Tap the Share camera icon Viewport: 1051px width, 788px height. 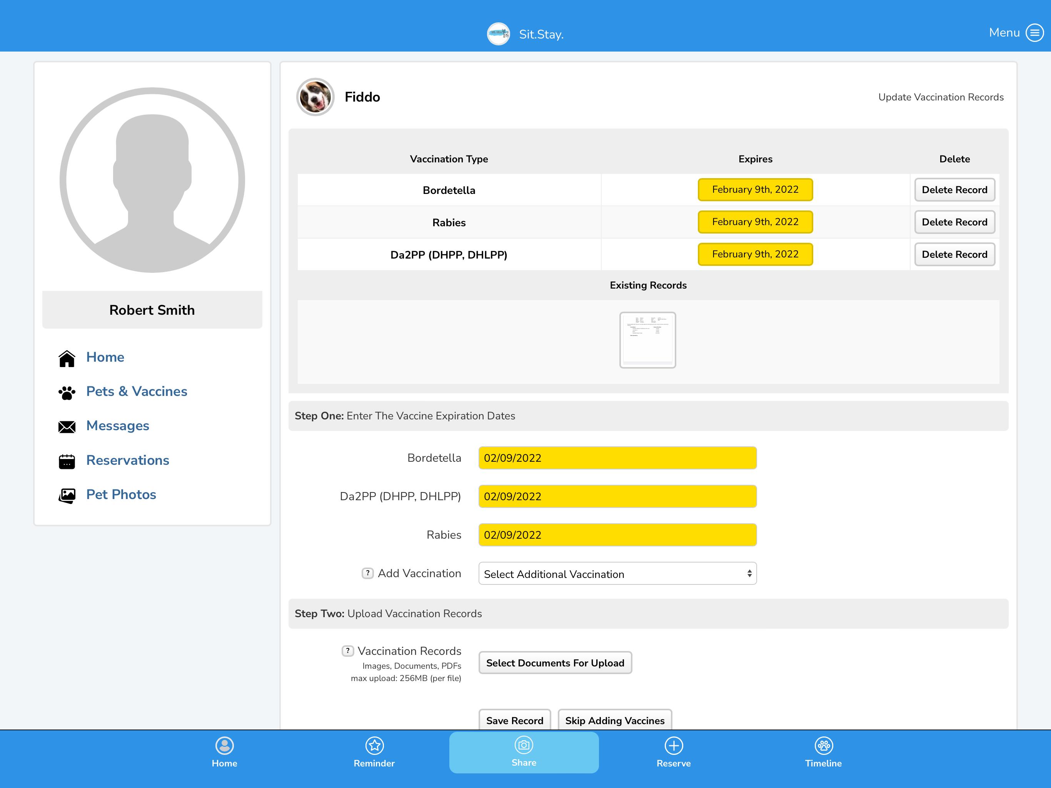point(524,745)
